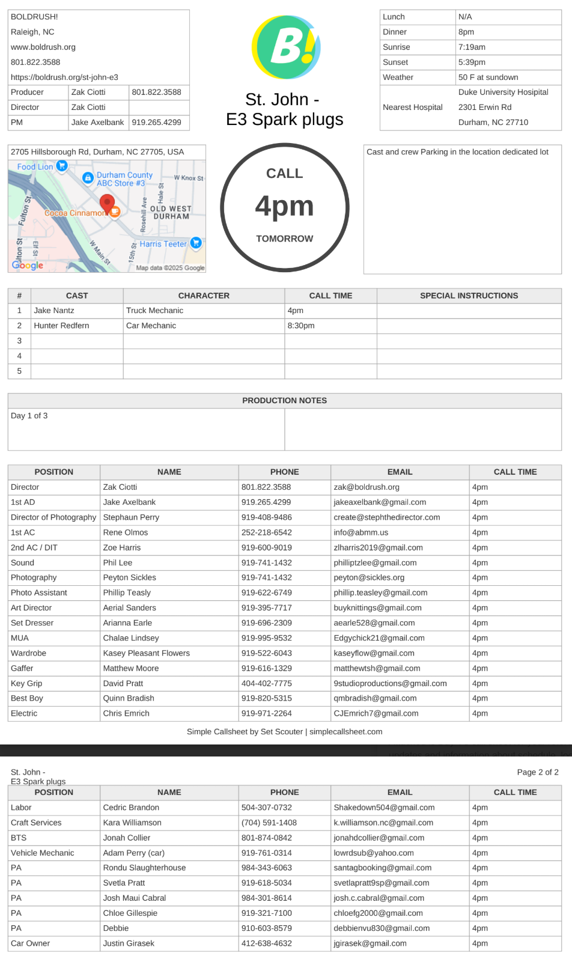Viewport: 572px width, 965px height.
Task: Select 2301 Erwin Rd hospital address
Action: pyautogui.click(x=485, y=107)
